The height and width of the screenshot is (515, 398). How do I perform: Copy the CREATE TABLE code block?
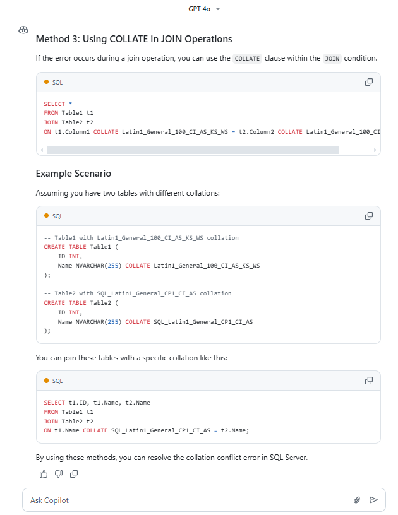click(369, 216)
